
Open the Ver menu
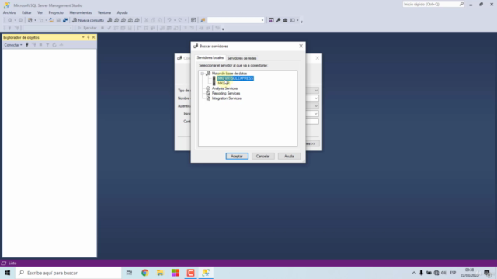tap(40, 12)
